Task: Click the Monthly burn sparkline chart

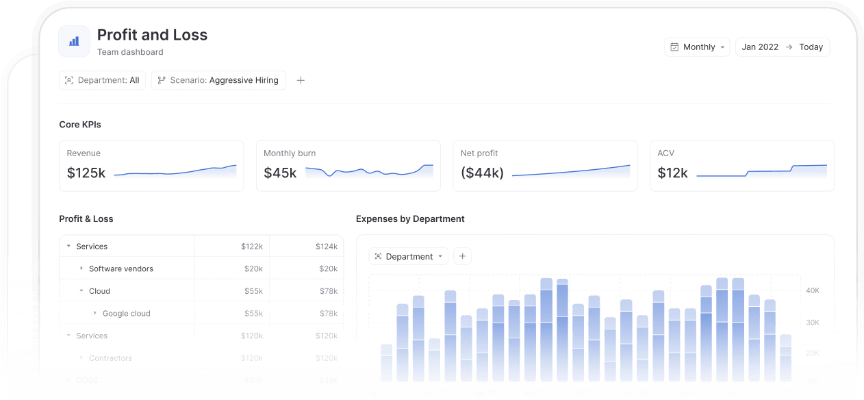Action: [369, 171]
